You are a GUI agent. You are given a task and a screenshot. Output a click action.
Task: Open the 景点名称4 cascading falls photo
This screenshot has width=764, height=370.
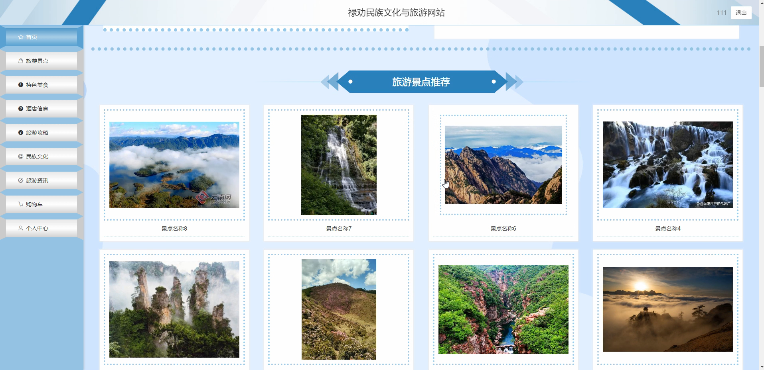click(667, 165)
